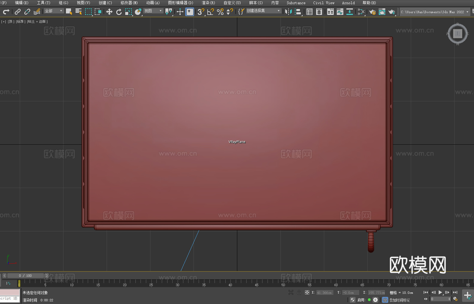Toggle Window/Crossing selection mode

tap(98, 12)
